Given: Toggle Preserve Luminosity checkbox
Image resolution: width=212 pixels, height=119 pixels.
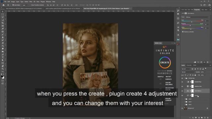Looking at the screenshot, I should [183, 32].
